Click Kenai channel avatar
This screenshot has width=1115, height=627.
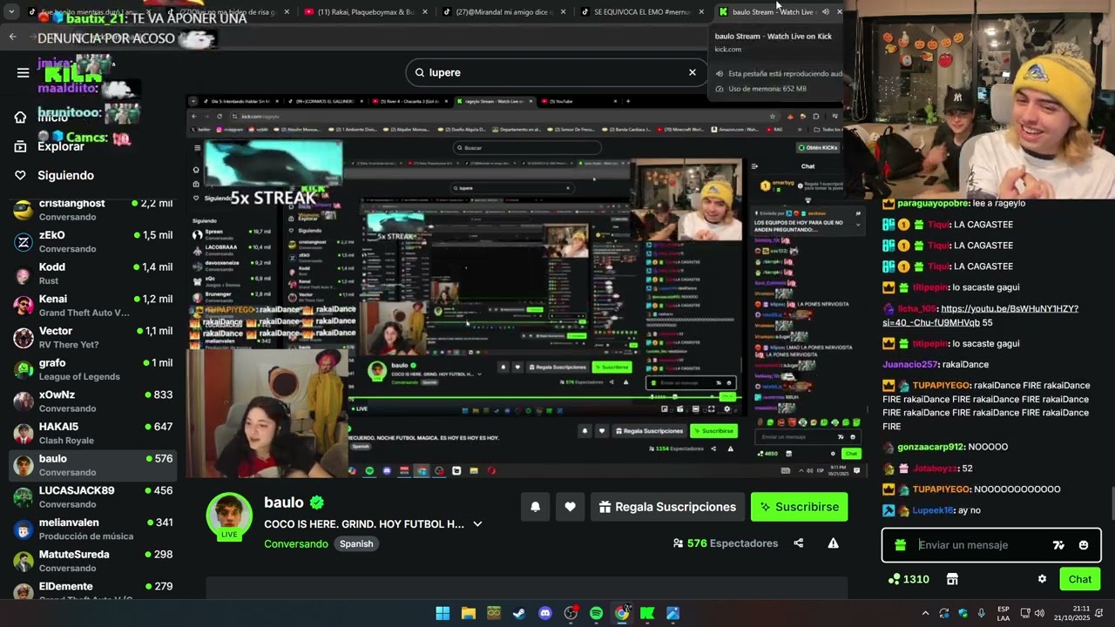(24, 306)
